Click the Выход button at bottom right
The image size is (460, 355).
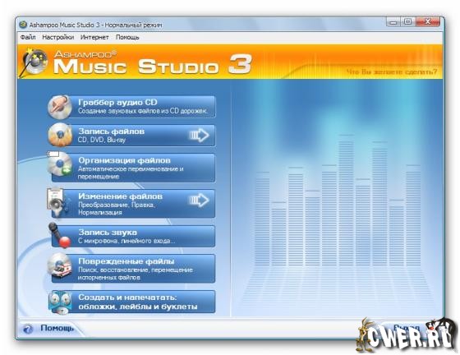(x=406, y=327)
